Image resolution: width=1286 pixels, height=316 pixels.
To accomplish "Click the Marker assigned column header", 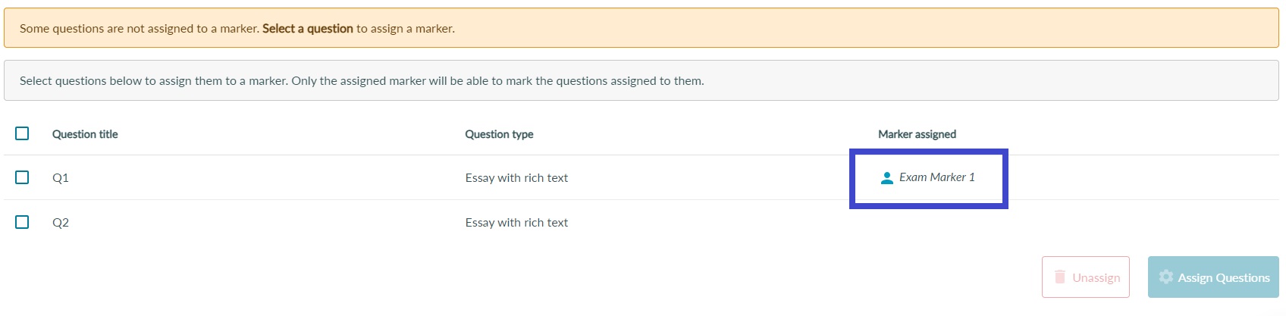I will [917, 134].
